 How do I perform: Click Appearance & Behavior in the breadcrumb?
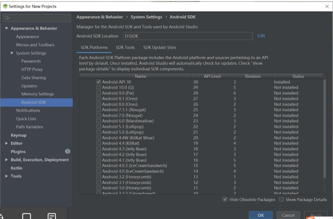[100, 17]
